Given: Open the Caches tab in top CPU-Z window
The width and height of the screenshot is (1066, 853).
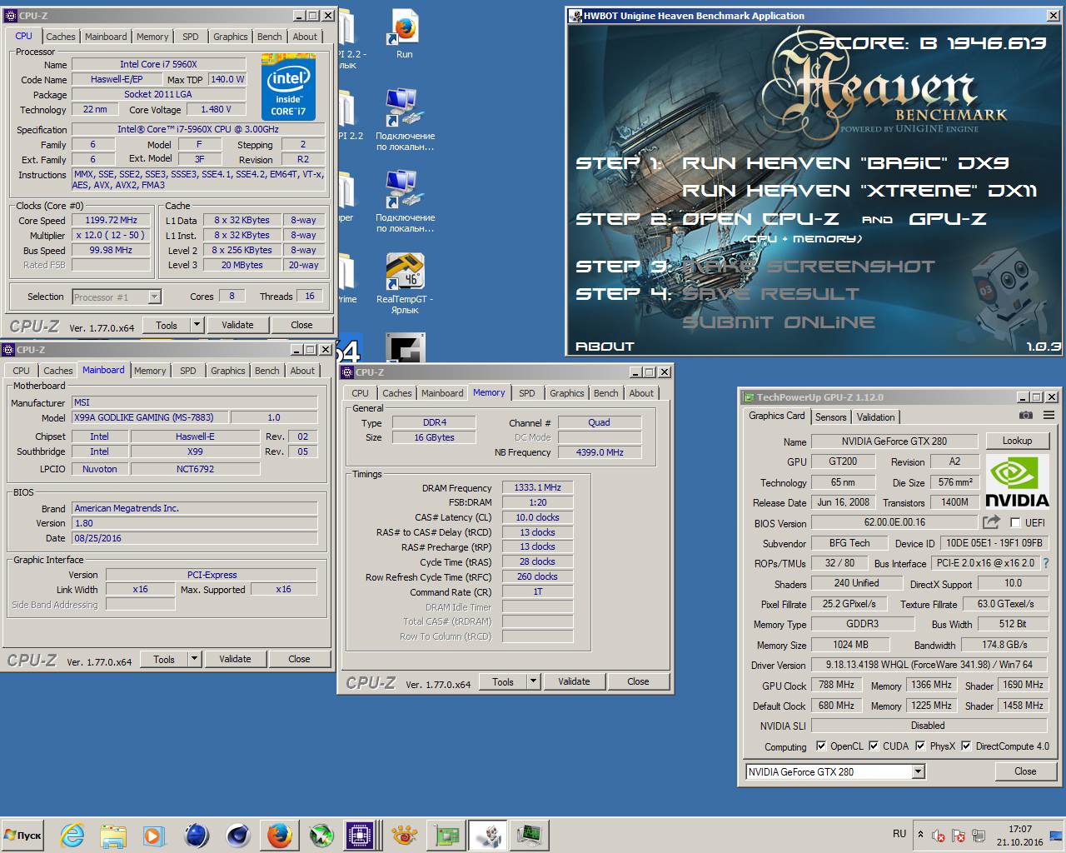Looking at the screenshot, I should pyautogui.click(x=61, y=37).
